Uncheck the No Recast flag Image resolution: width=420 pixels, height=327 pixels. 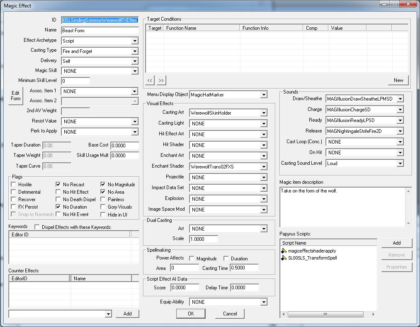coord(58,185)
